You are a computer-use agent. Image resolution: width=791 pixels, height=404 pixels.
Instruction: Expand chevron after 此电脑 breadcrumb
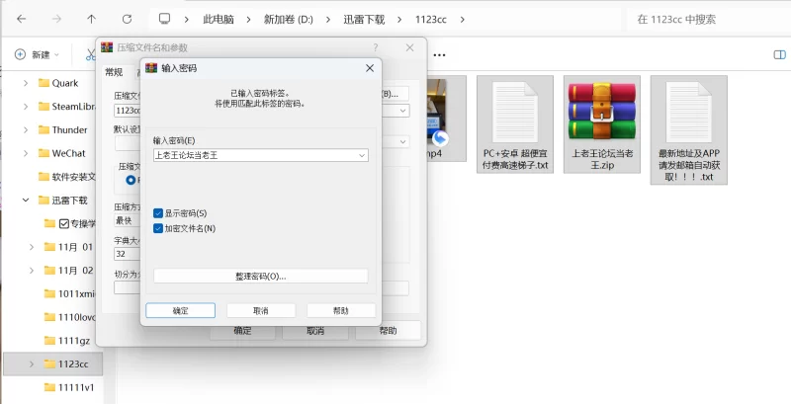point(249,19)
